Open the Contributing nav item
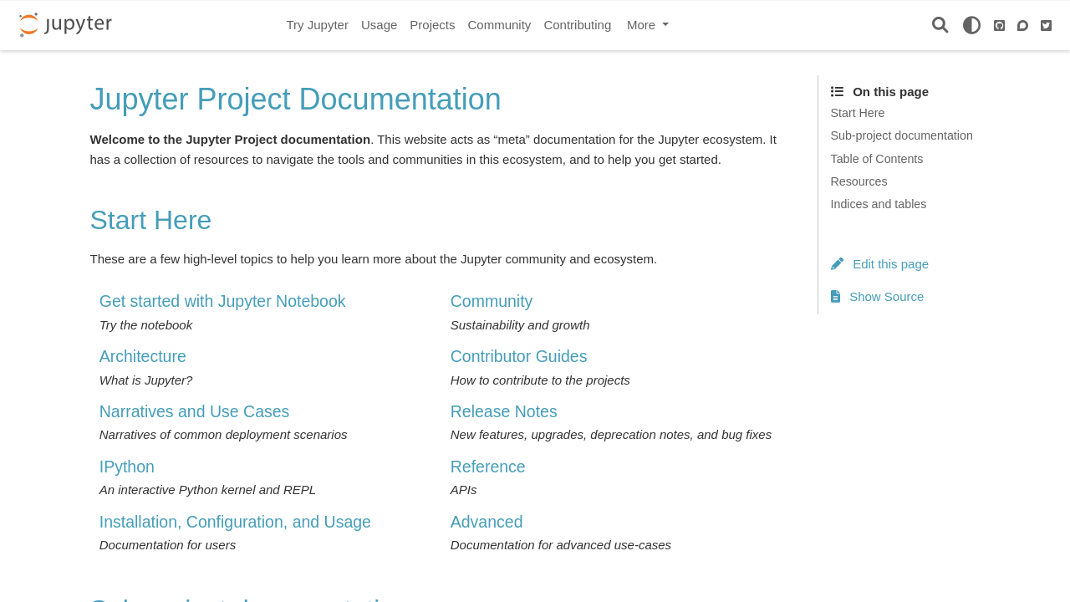 (x=578, y=25)
